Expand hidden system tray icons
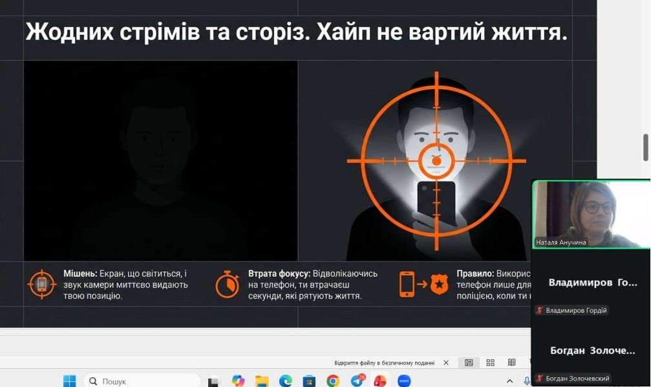 coord(509,381)
